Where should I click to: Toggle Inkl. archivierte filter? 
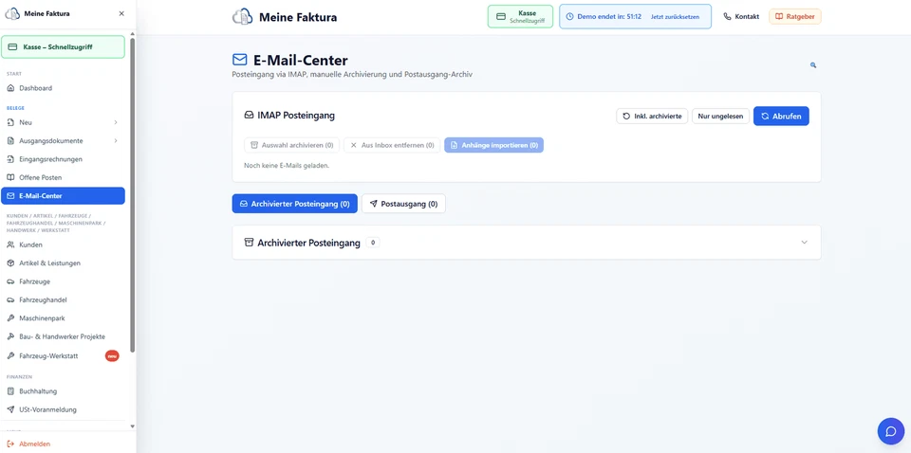[652, 116]
